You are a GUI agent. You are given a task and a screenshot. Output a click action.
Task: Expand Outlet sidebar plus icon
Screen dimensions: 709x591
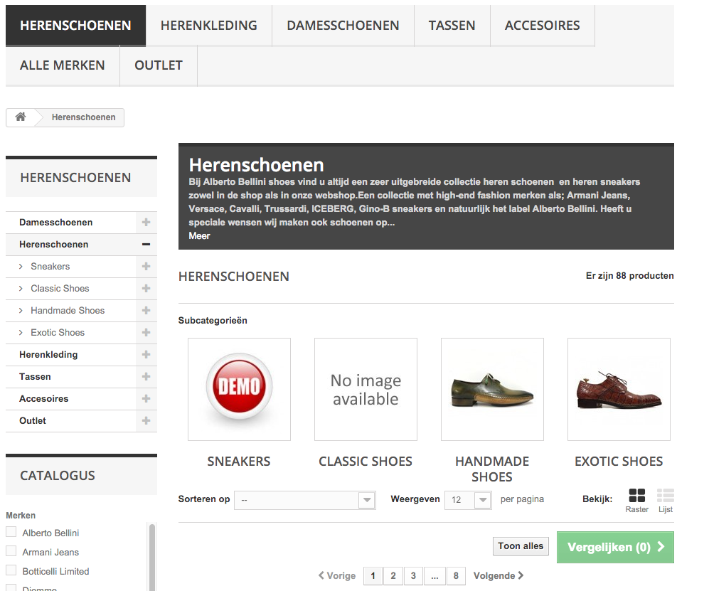tap(146, 420)
